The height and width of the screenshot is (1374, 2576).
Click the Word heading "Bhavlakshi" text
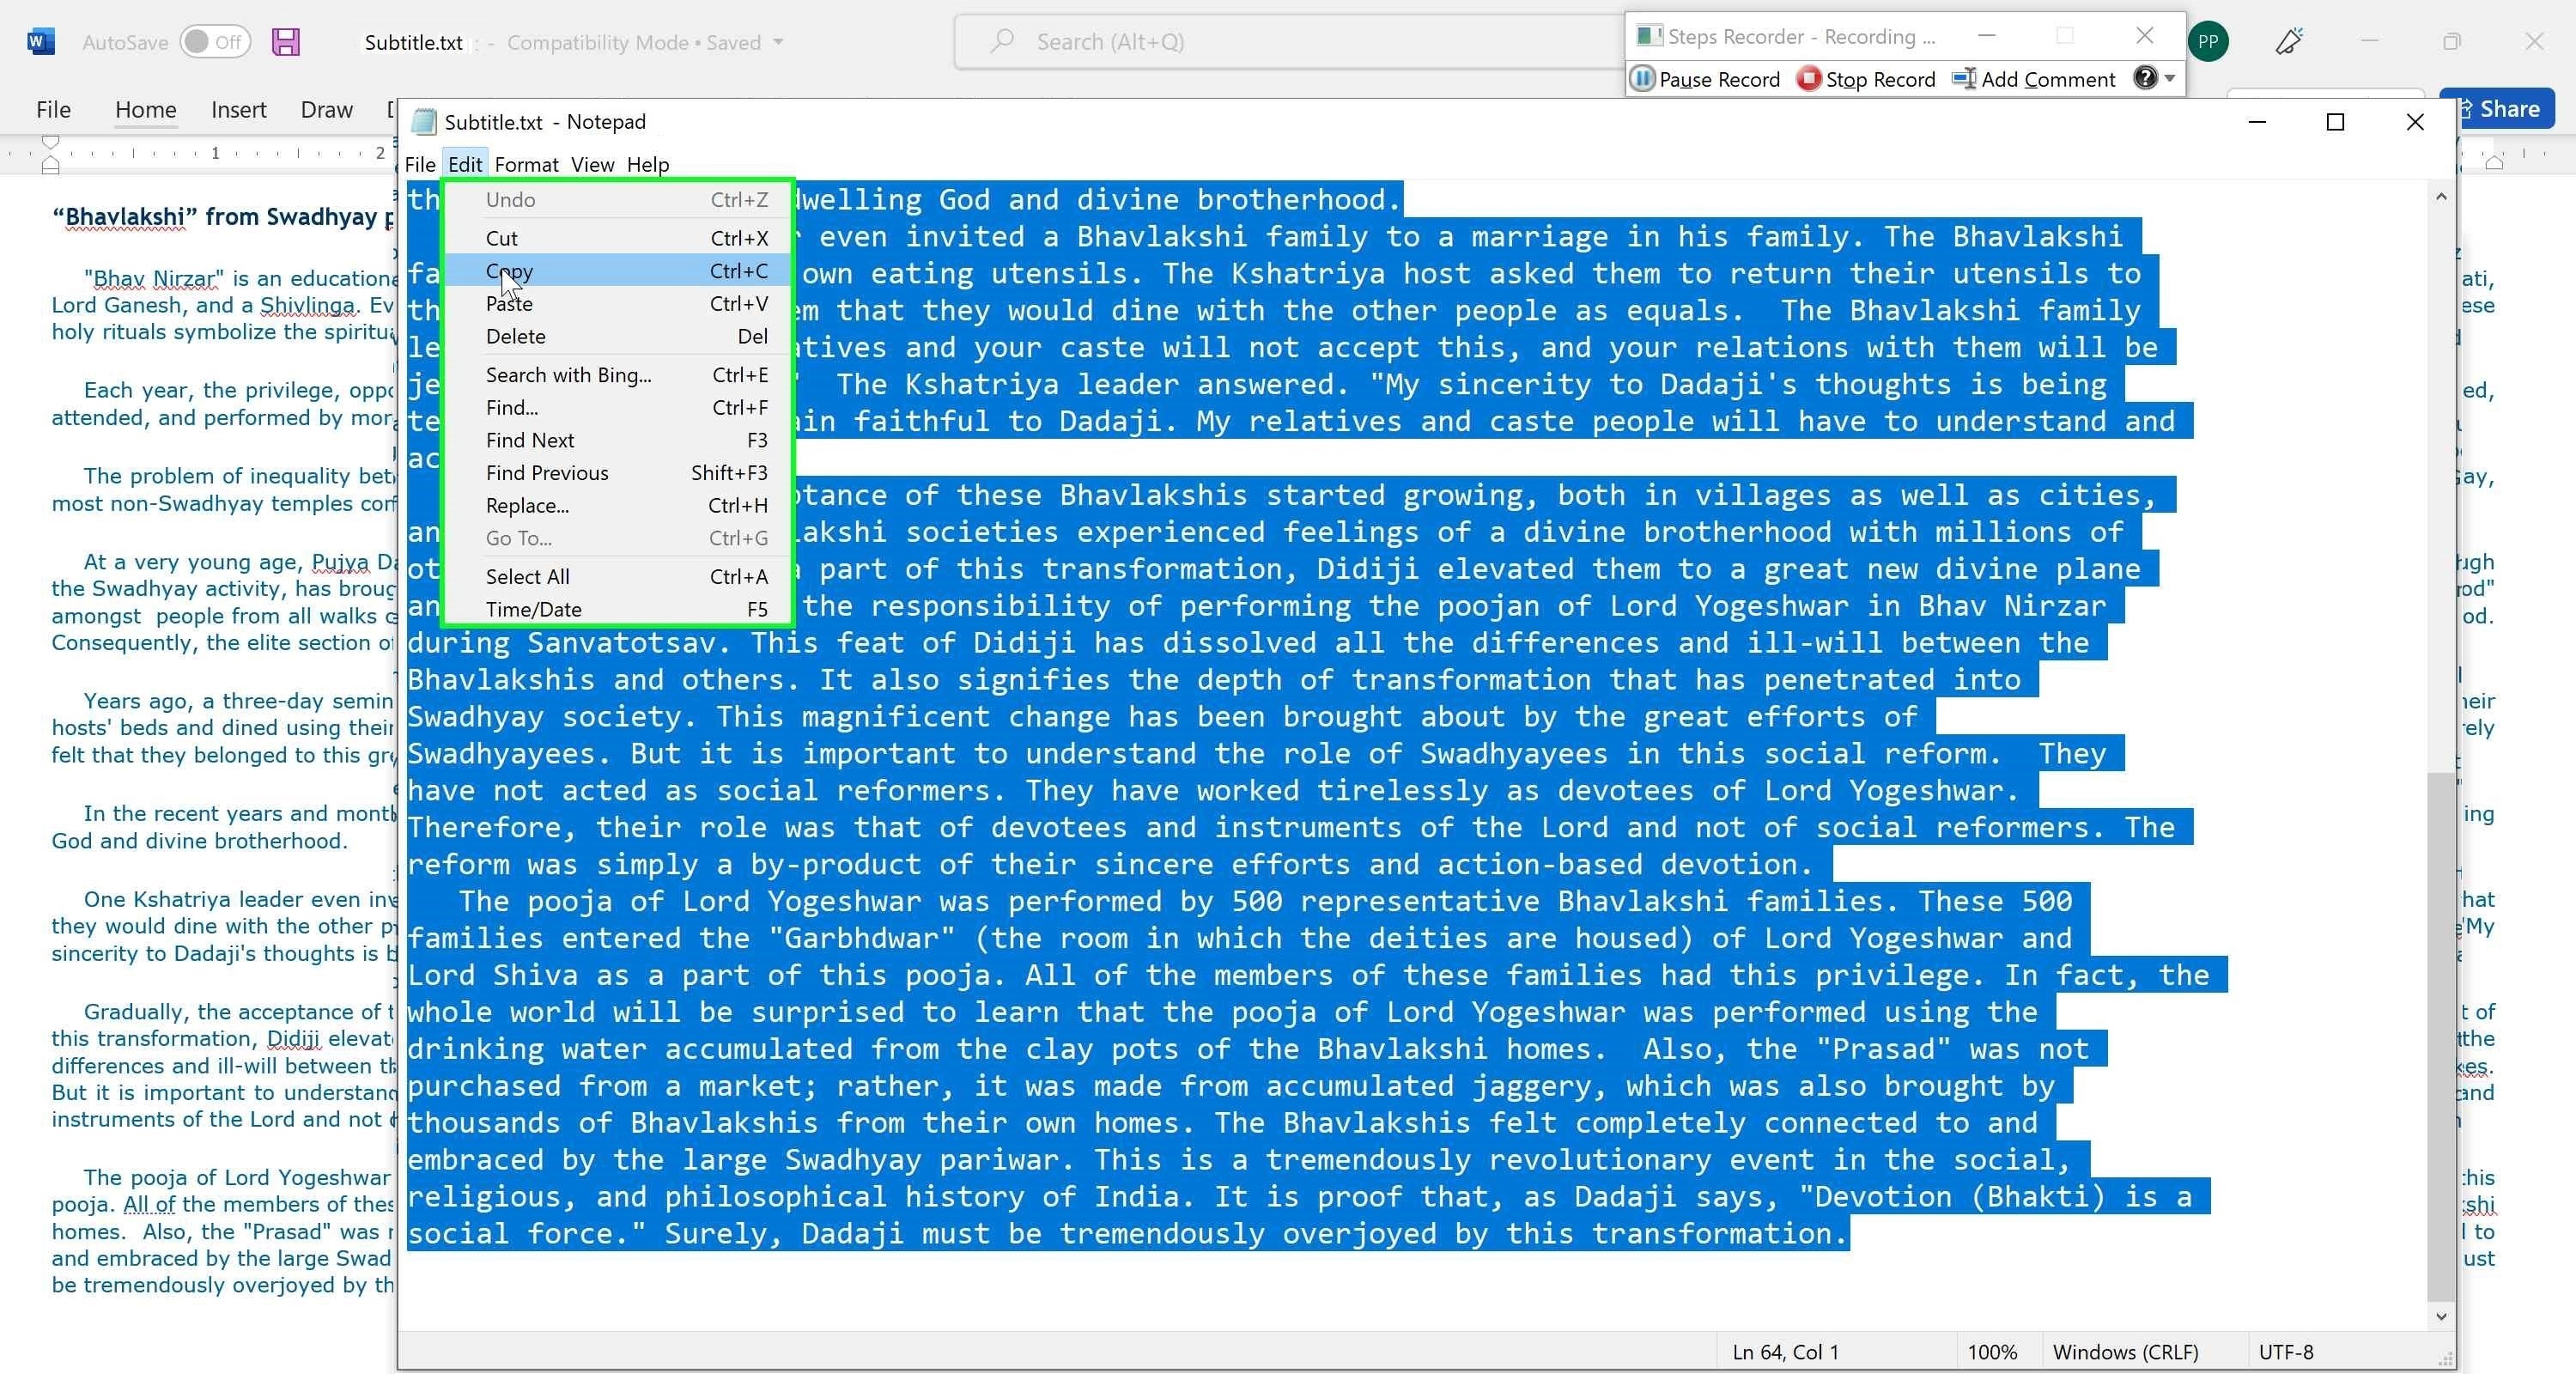tap(126, 217)
